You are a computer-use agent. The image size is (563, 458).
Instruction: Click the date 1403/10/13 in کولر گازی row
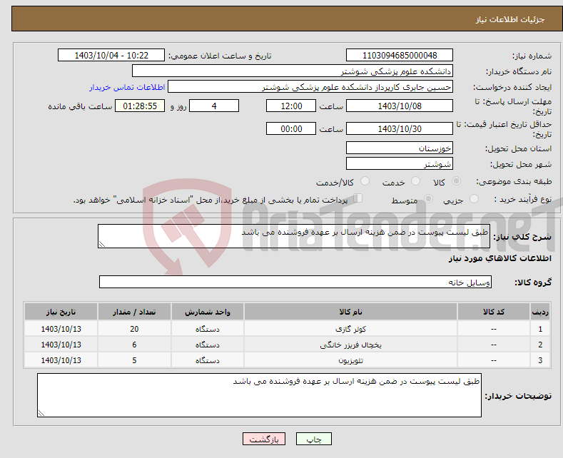[x=61, y=329]
